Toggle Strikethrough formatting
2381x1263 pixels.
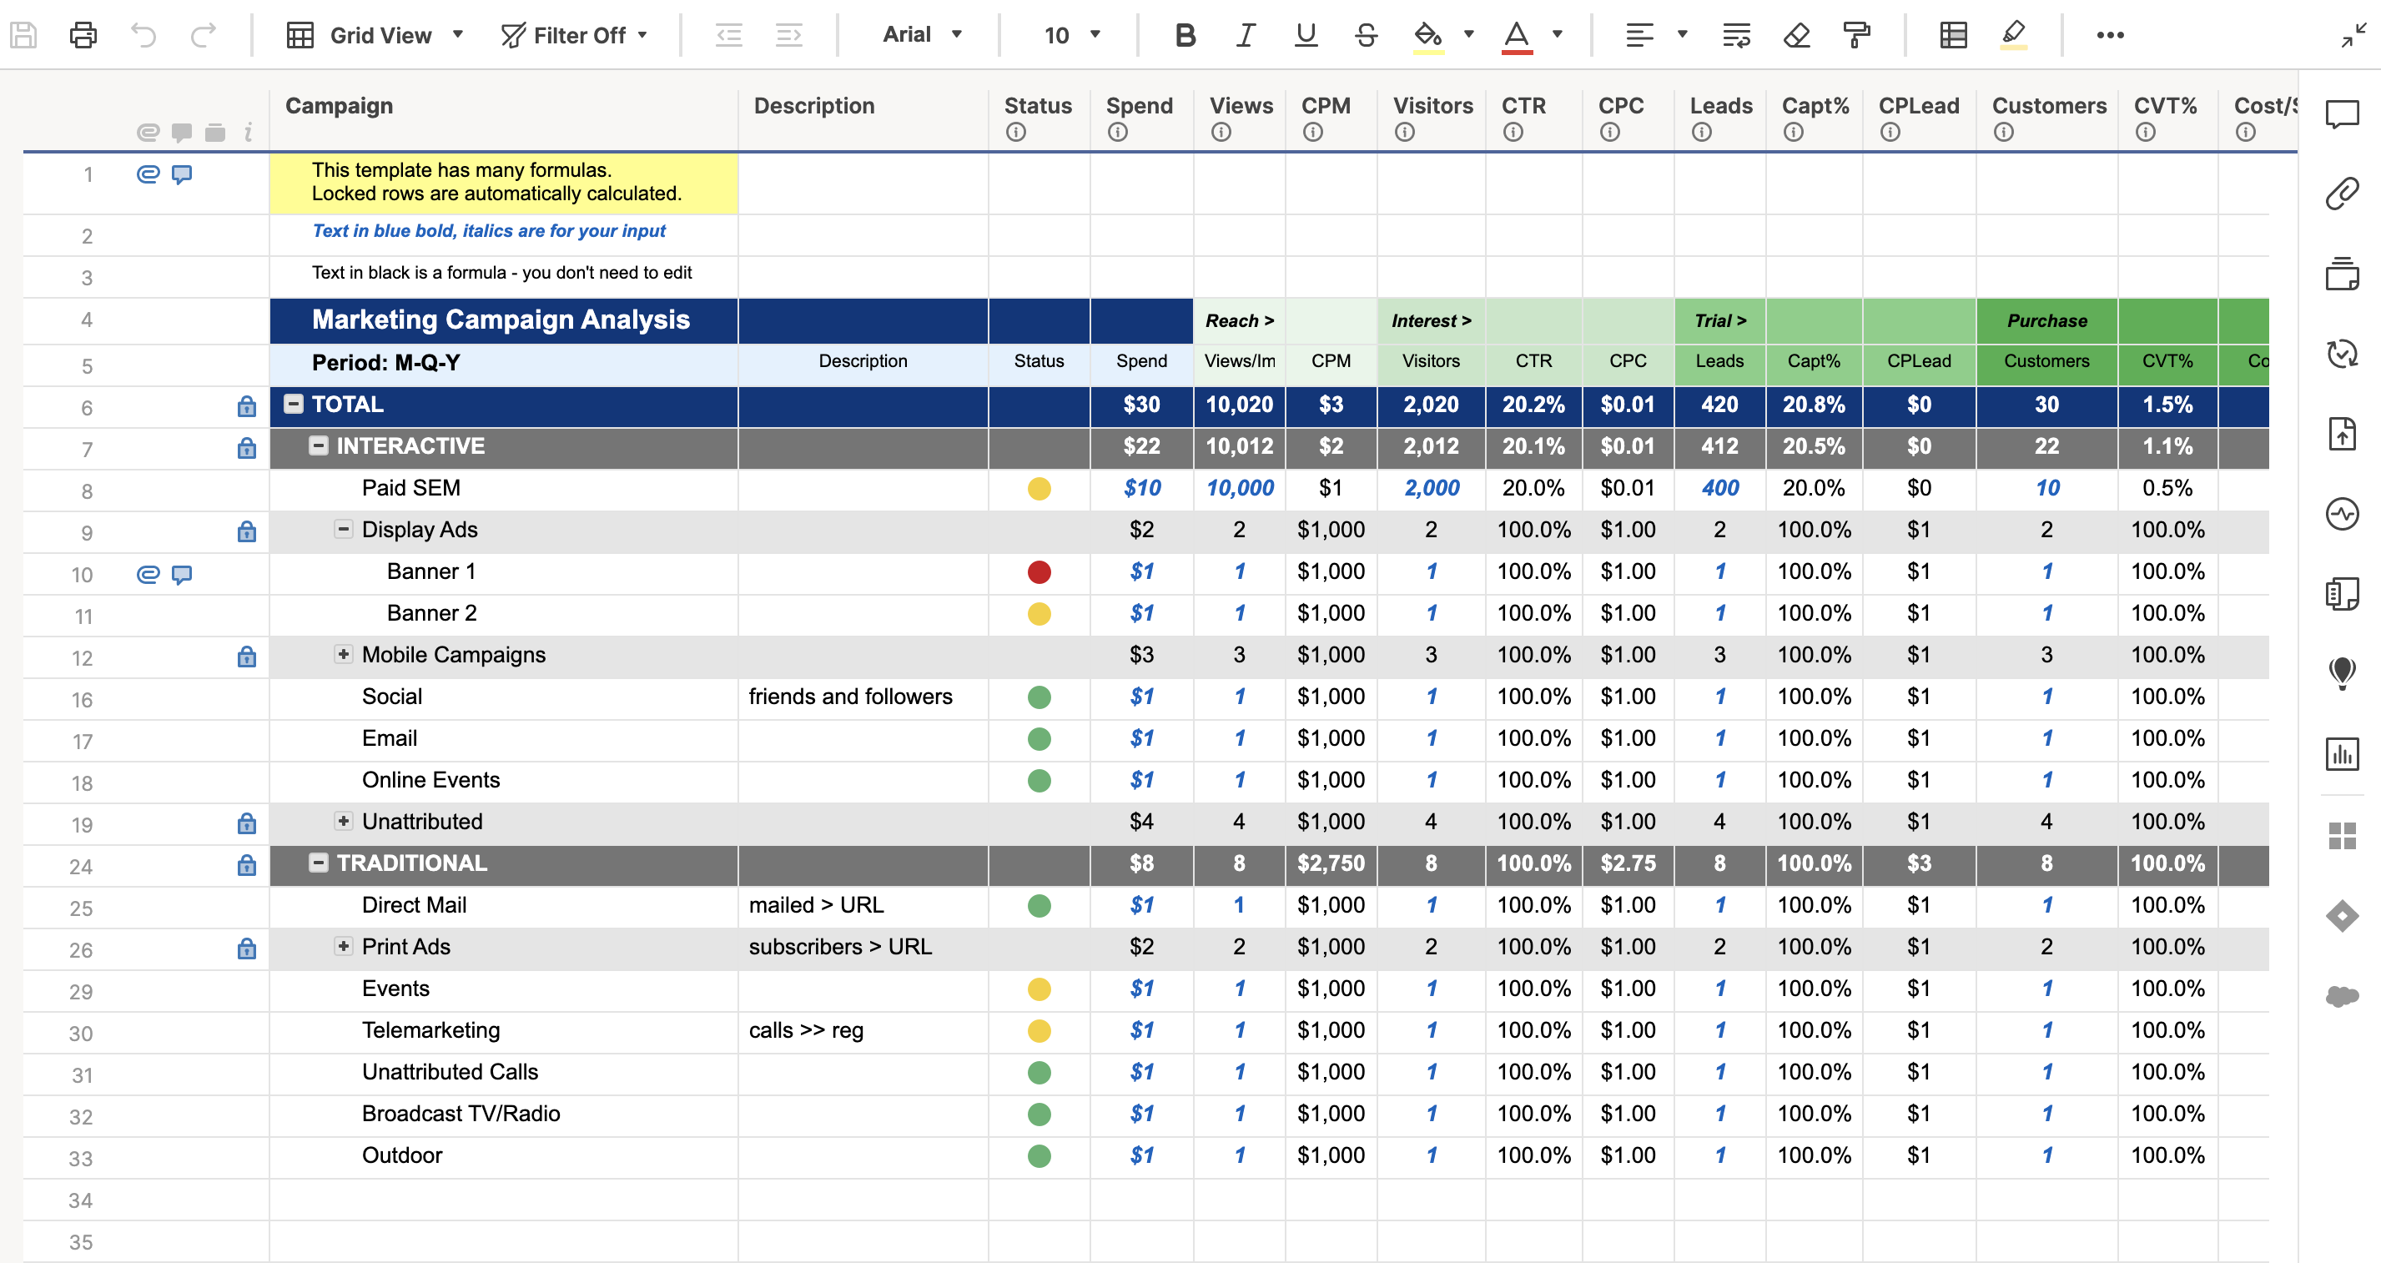(1365, 35)
